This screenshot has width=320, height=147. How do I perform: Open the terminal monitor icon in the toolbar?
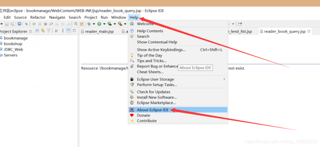pos(19,24)
